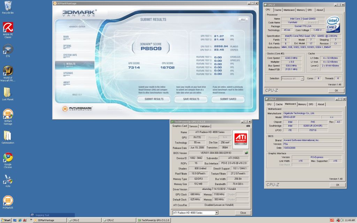Viewport: 357px width, 223px height.
Task: Click the Core Speed 4240.3 MHz field
Action: click(291, 58)
